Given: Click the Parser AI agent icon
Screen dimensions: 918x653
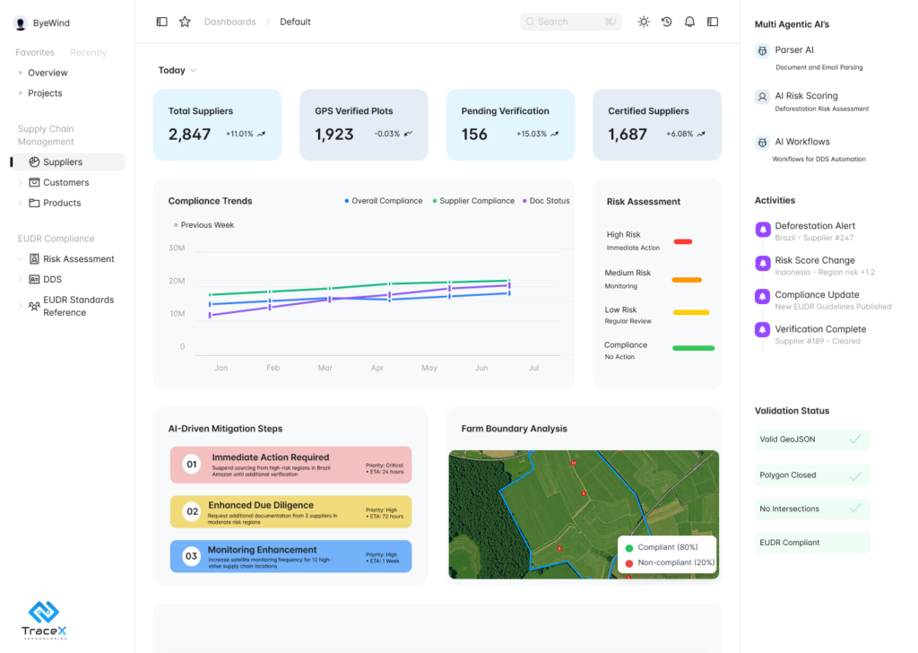Looking at the screenshot, I should pyautogui.click(x=762, y=51).
